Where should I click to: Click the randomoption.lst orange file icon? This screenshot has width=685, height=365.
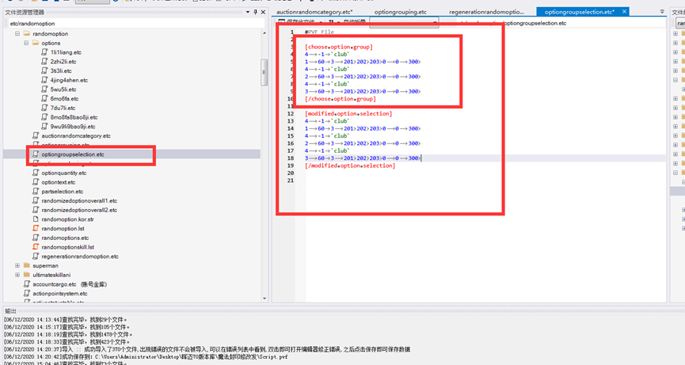tap(36, 229)
